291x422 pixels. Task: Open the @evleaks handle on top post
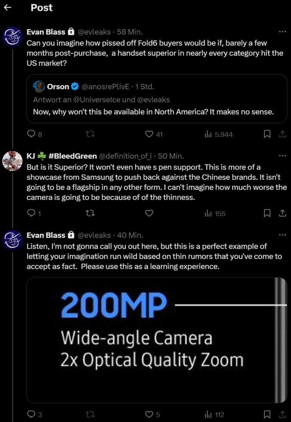click(94, 32)
